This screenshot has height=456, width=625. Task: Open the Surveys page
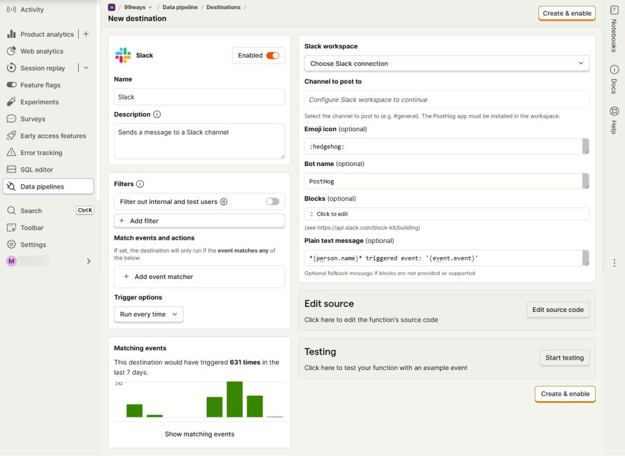click(x=33, y=119)
